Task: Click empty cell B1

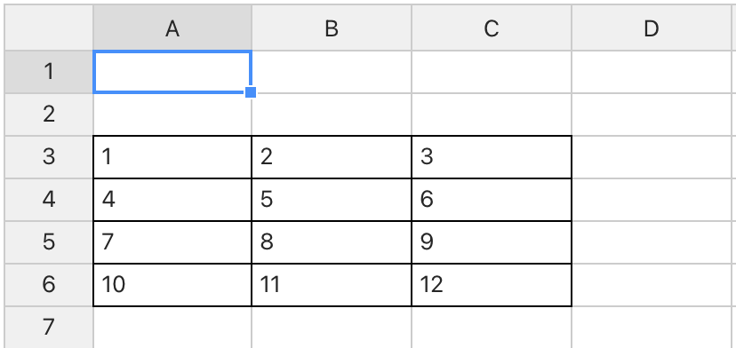Action: point(332,72)
